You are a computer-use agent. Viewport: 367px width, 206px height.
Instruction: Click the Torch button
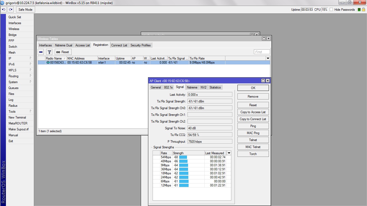253,154
